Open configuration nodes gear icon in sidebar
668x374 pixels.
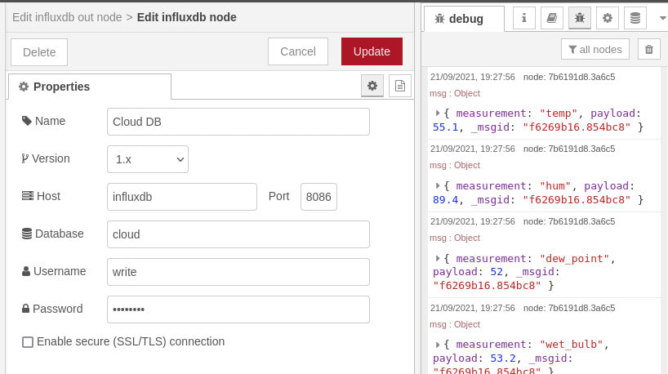pos(608,18)
